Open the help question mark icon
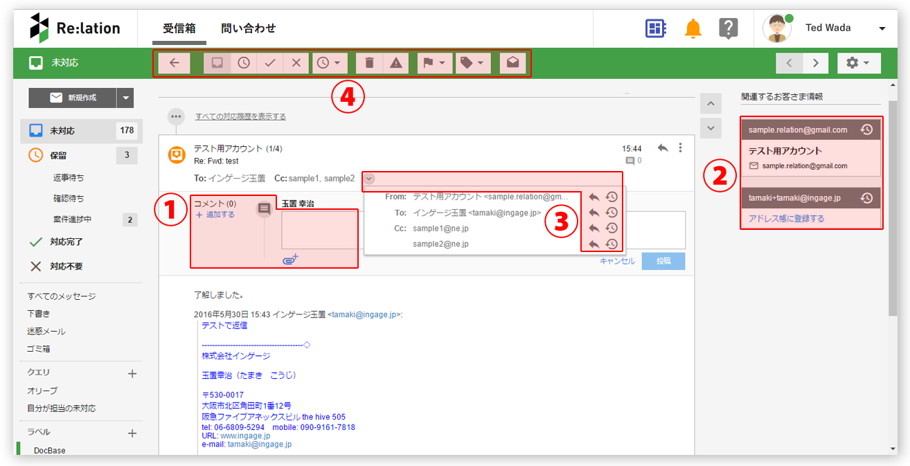Viewport: 910px width, 466px height. coord(729,28)
